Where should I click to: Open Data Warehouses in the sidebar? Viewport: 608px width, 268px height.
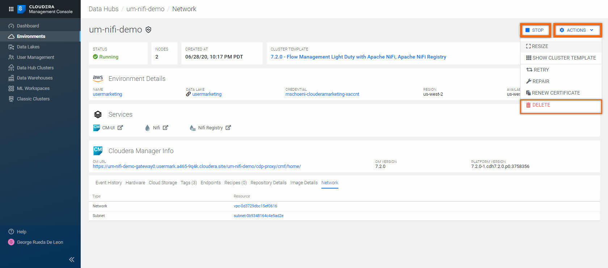pyautogui.click(x=35, y=78)
